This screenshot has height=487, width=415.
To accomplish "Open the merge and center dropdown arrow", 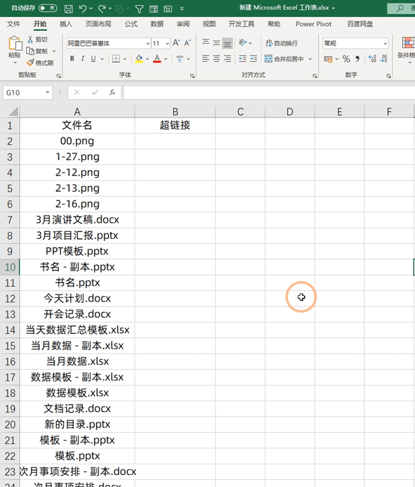I will point(310,59).
